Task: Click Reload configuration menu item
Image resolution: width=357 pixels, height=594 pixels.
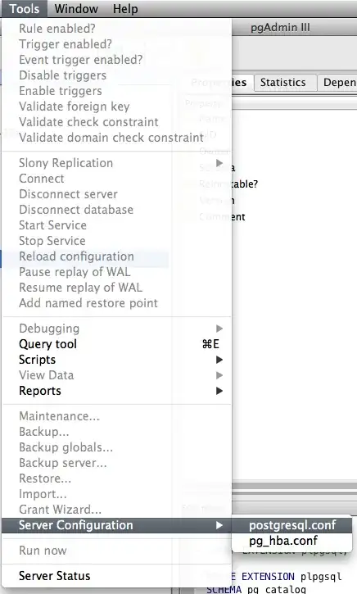Action: (116, 256)
